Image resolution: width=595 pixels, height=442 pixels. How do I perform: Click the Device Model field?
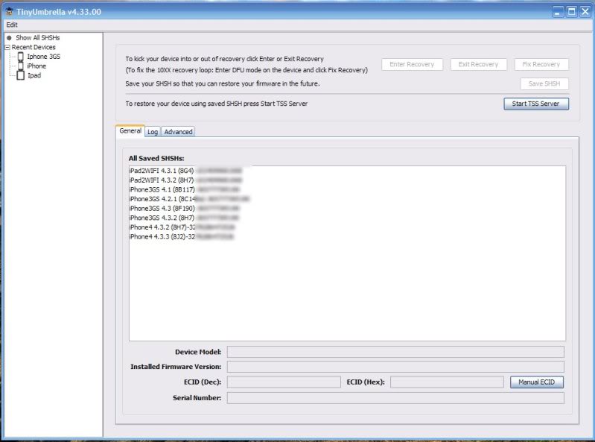(395, 352)
